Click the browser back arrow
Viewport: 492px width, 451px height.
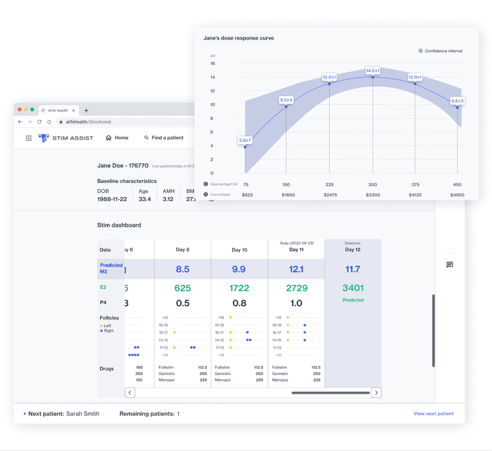click(x=20, y=122)
